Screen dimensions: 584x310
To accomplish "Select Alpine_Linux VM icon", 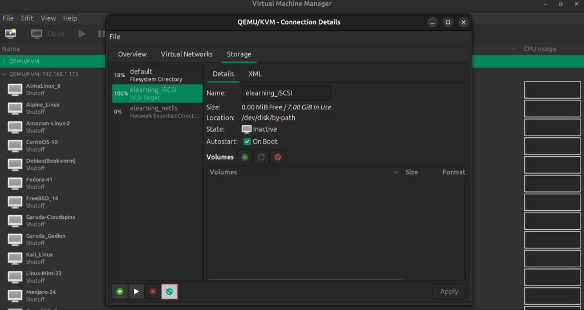I will click(x=15, y=108).
